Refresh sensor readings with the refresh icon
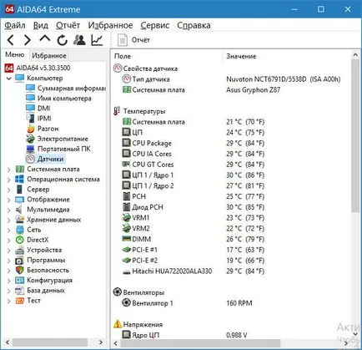The width and height of the screenshot is (362, 350). click(63, 40)
